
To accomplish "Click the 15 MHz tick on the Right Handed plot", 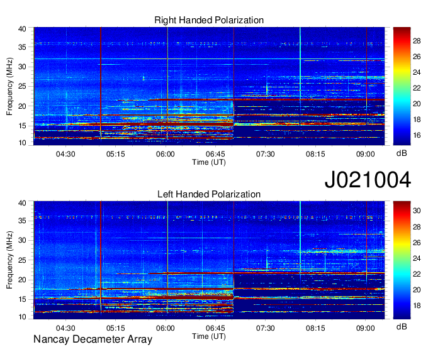I will pos(22,126).
